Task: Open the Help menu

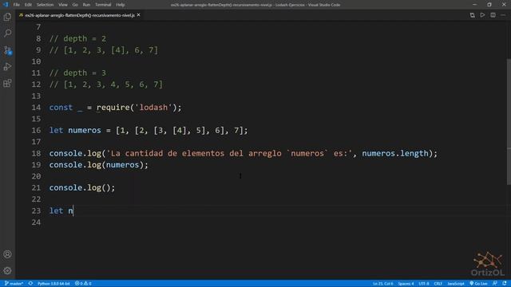Action: point(121,5)
